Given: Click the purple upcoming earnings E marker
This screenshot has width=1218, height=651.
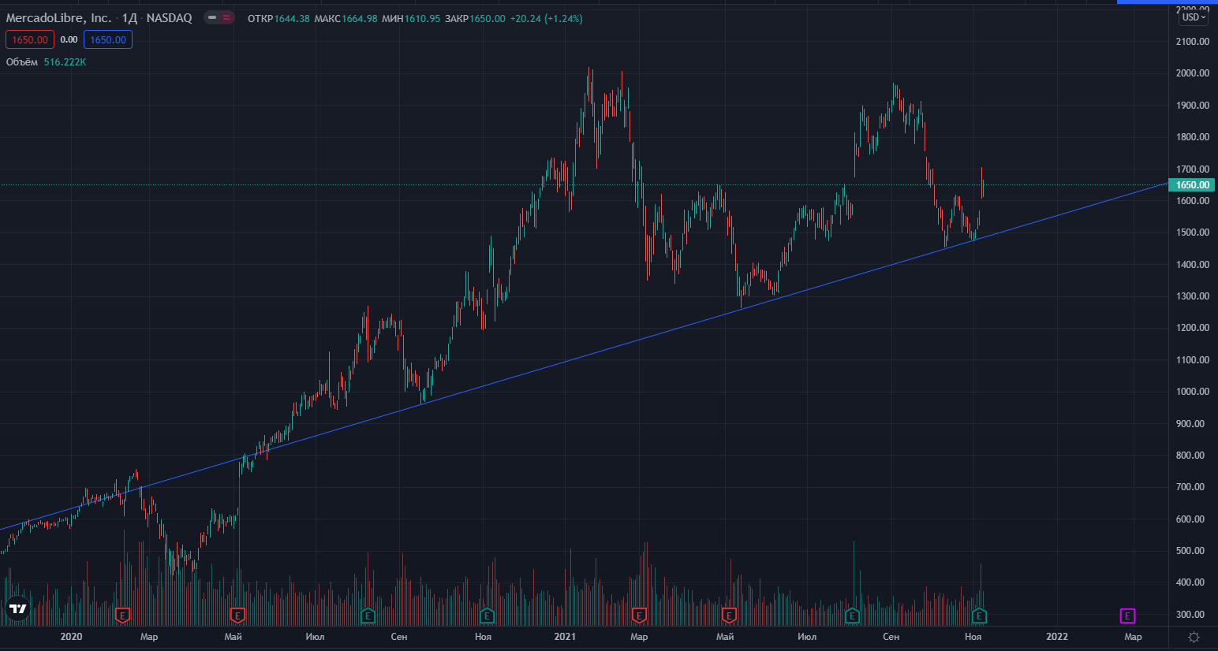Looking at the screenshot, I should [1128, 616].
